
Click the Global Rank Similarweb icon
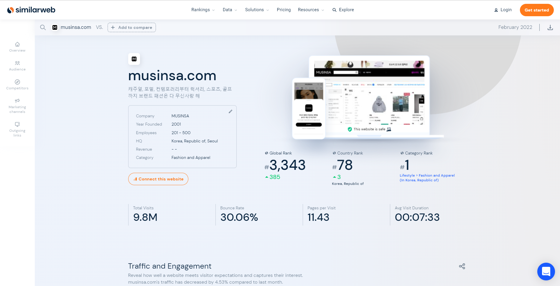[x=266, y=153]
